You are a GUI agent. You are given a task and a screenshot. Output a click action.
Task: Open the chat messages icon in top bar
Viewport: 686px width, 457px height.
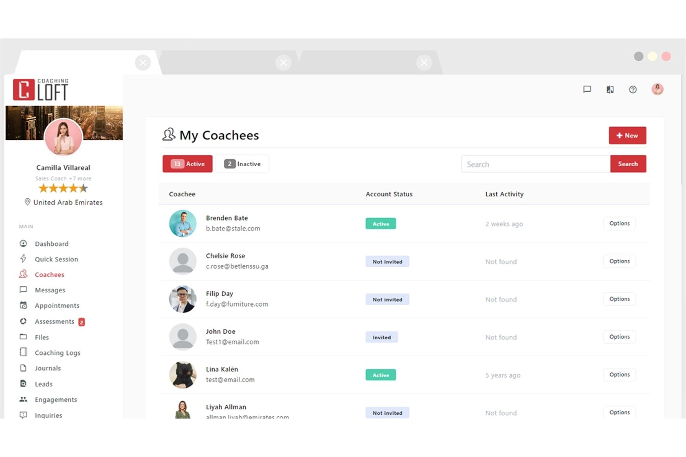587,89
